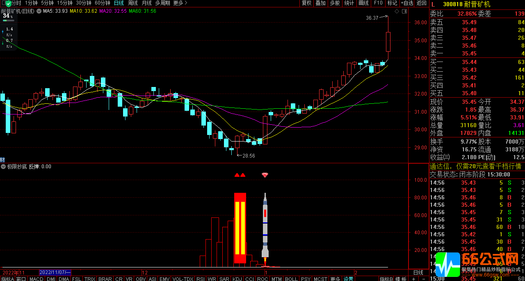The width and height of the screenshot is (525, 281).
Task: Switch indicator to KDJ
Action: tap(237, 279)
